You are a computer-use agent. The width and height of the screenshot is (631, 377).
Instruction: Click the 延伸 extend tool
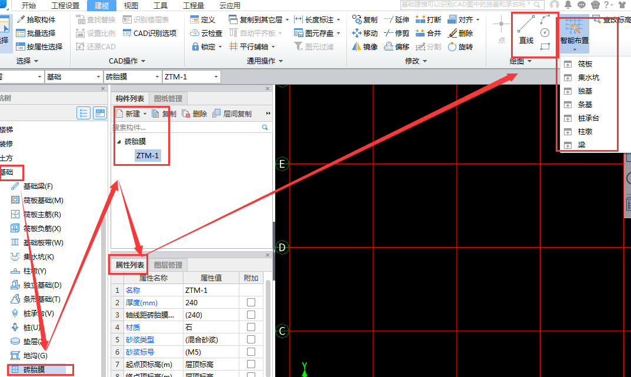[x=396, y=20]
